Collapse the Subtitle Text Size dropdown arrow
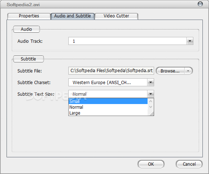 pos(150,94)
